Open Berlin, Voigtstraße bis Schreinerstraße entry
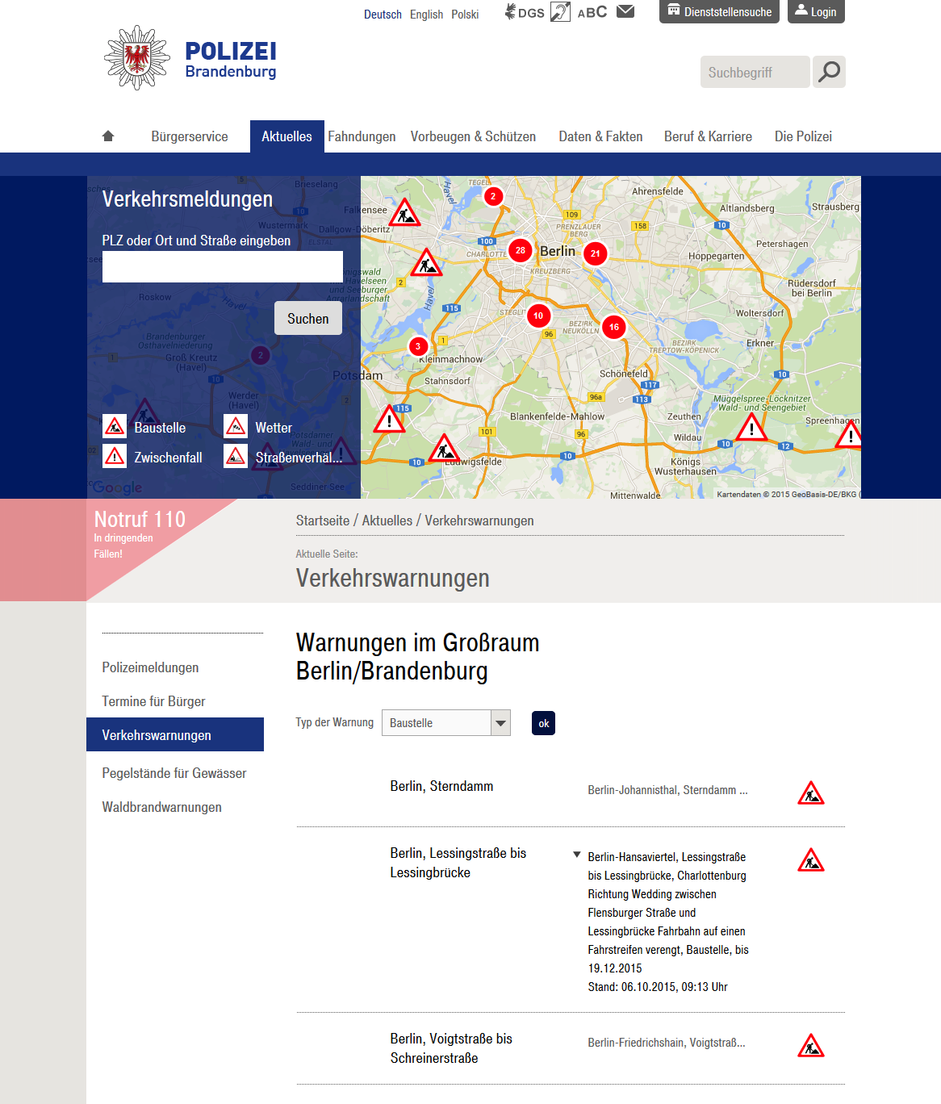941x1104 pixels. coord(451,1048)
